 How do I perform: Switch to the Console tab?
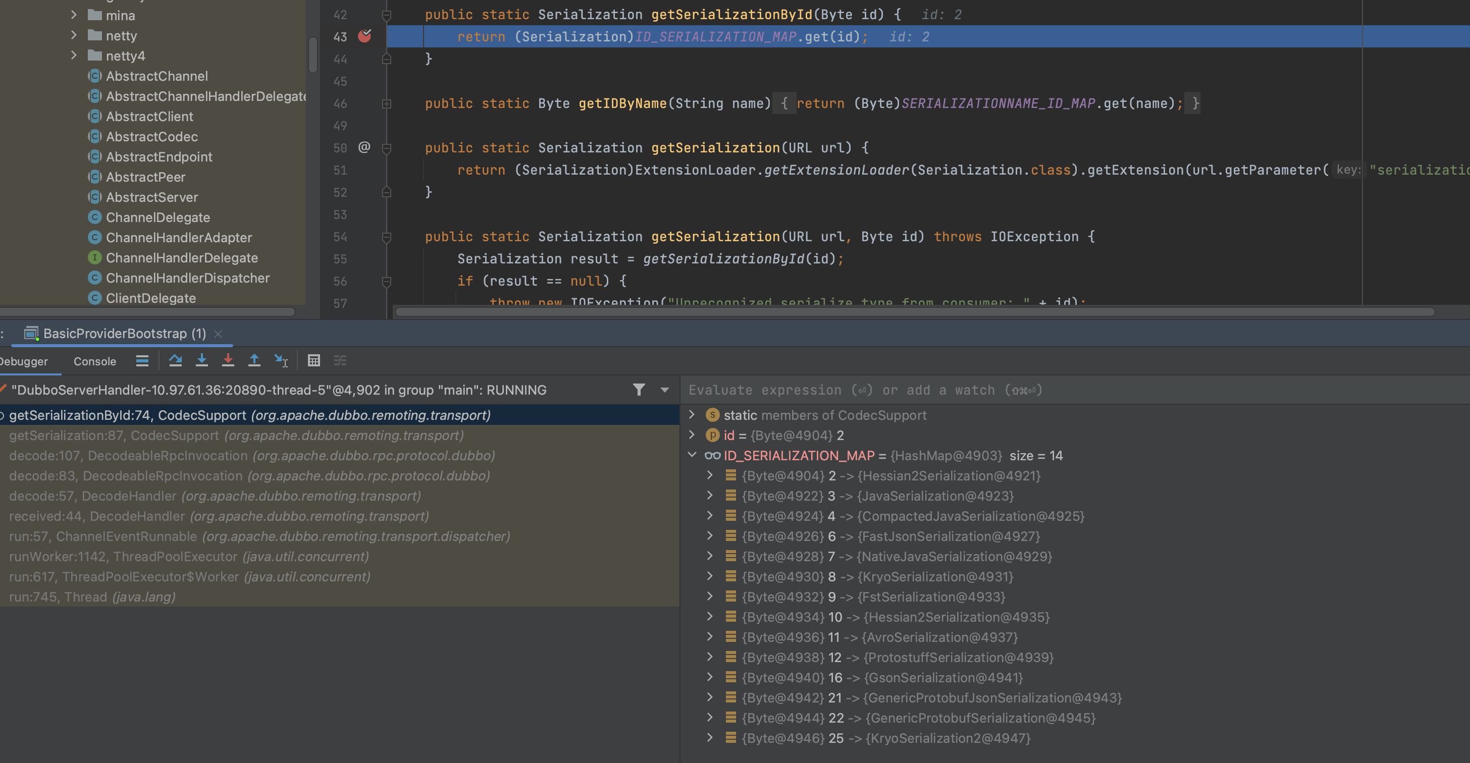(x=95, y=361)
